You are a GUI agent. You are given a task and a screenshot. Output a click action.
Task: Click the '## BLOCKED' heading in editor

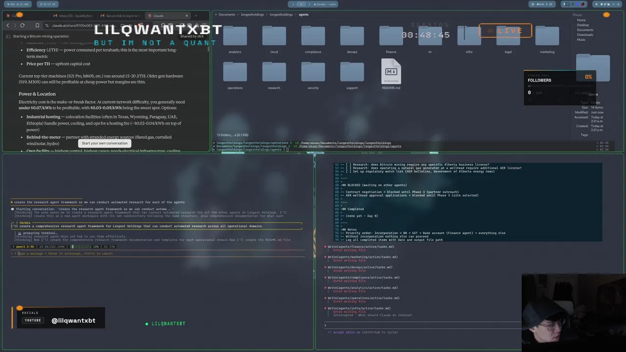pyautogui.click(x=374, y=185)
